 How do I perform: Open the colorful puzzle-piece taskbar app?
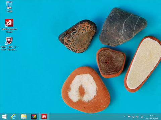pos(34,117)
